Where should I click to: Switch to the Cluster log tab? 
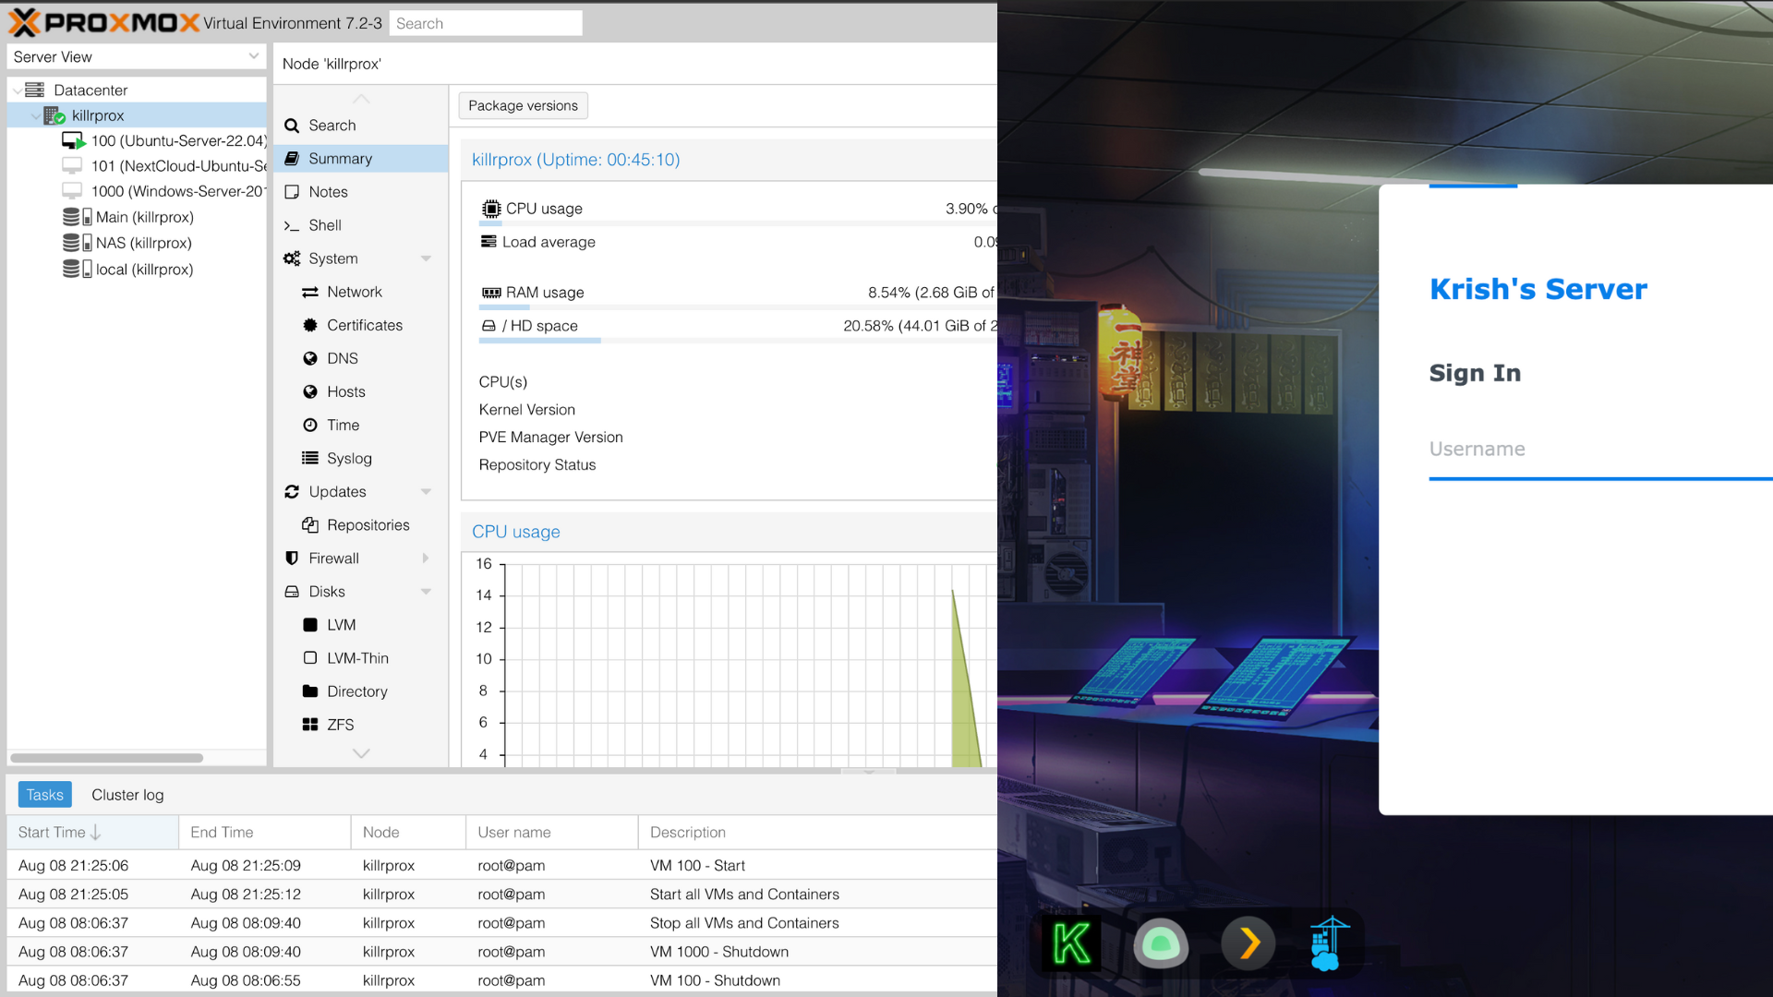pos(127,795)
